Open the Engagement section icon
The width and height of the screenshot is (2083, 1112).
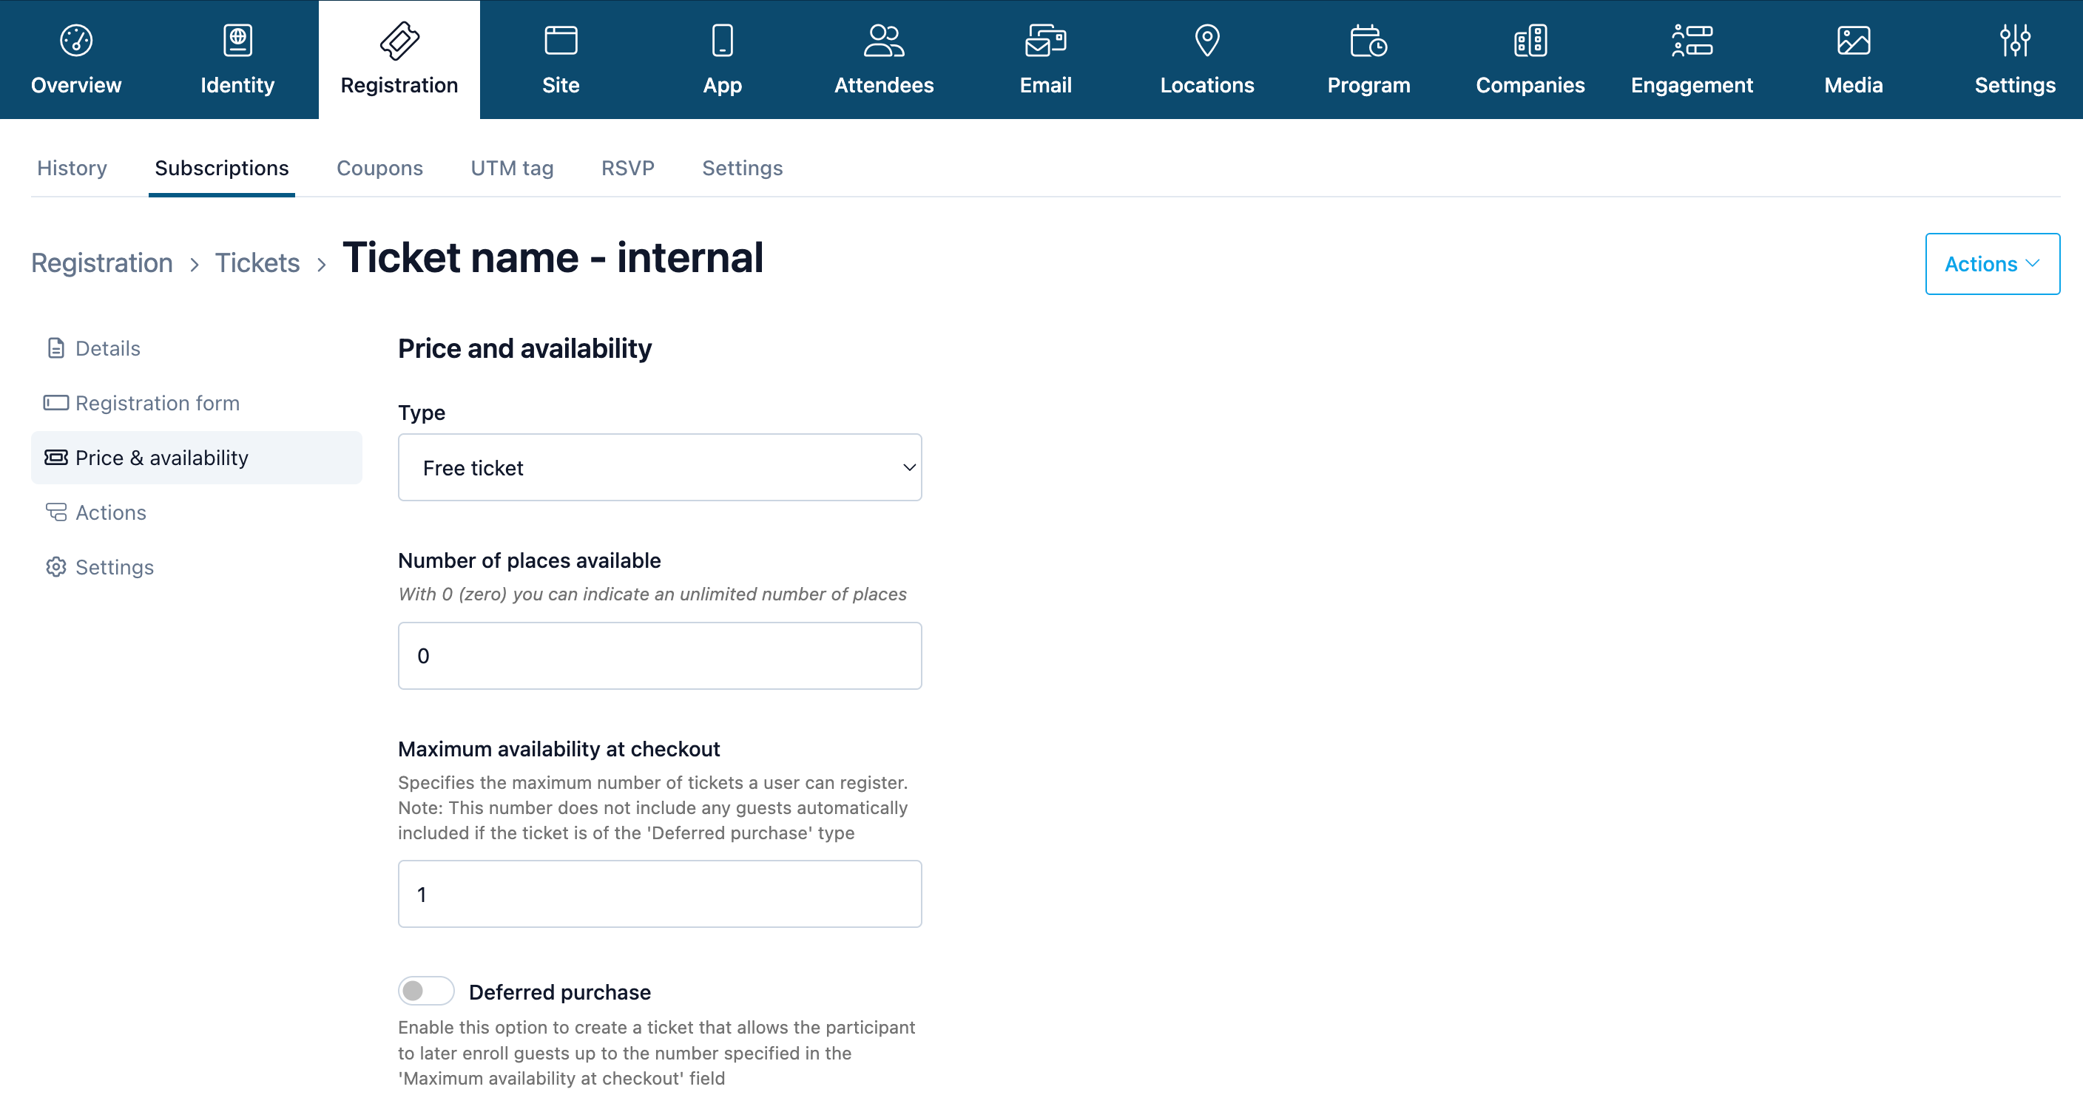tap(1692, 41)
